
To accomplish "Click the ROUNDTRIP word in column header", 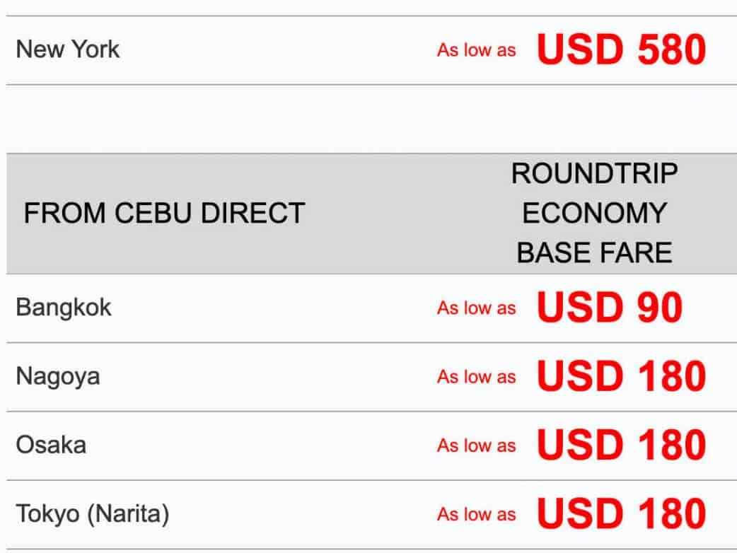I will (x=594, y=173).
